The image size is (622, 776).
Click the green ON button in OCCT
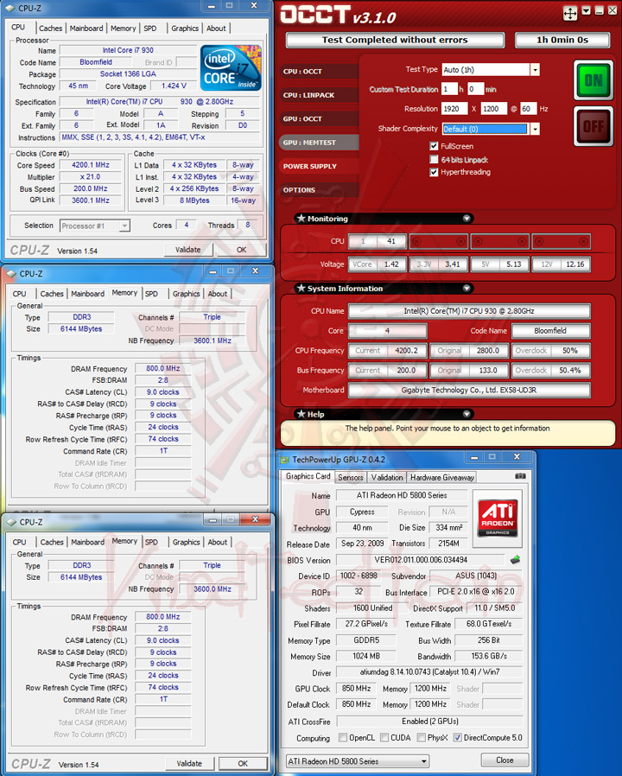click(x=593, y=80)
